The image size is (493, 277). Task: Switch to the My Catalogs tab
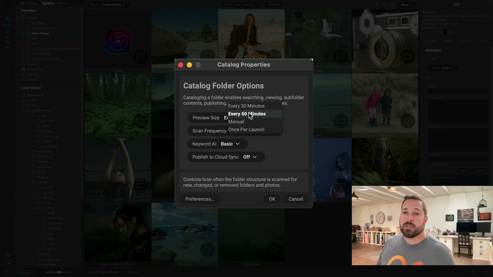point(29,3)
